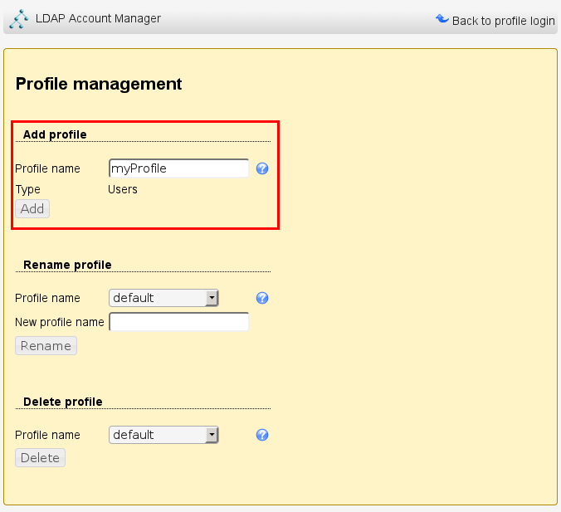
Task: Click the New profile name label
Action: 60,322
